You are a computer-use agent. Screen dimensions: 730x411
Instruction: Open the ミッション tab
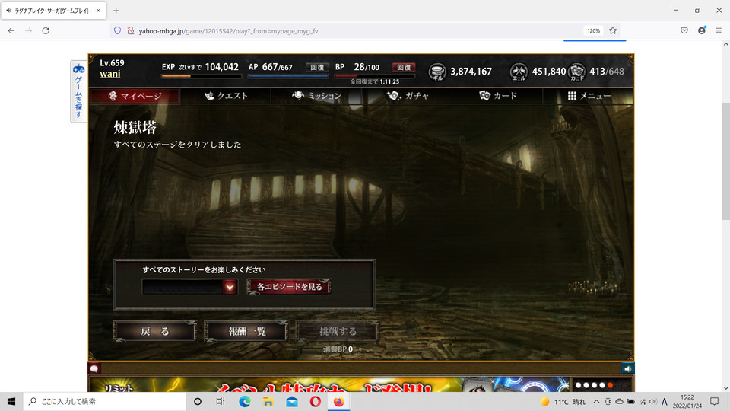point(316,96)
